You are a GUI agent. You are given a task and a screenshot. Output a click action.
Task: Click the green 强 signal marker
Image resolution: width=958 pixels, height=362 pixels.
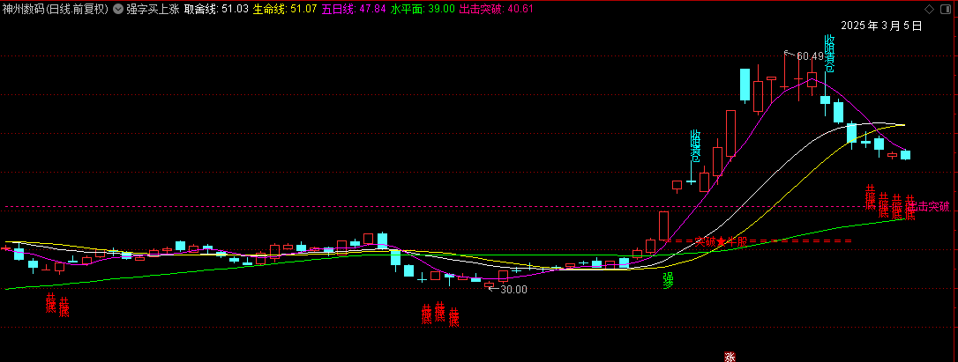click(x=669, y=280)
